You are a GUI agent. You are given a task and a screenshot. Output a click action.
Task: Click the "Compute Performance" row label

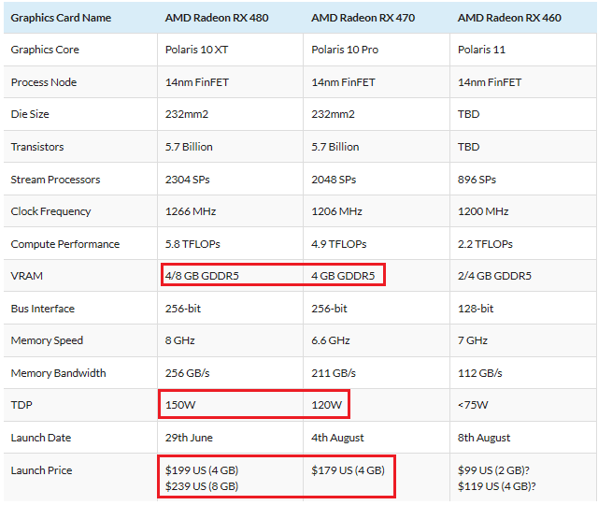point(65,244)
